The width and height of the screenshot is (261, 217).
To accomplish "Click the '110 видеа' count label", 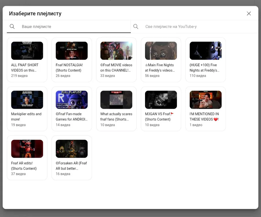I will pos(198,76).
